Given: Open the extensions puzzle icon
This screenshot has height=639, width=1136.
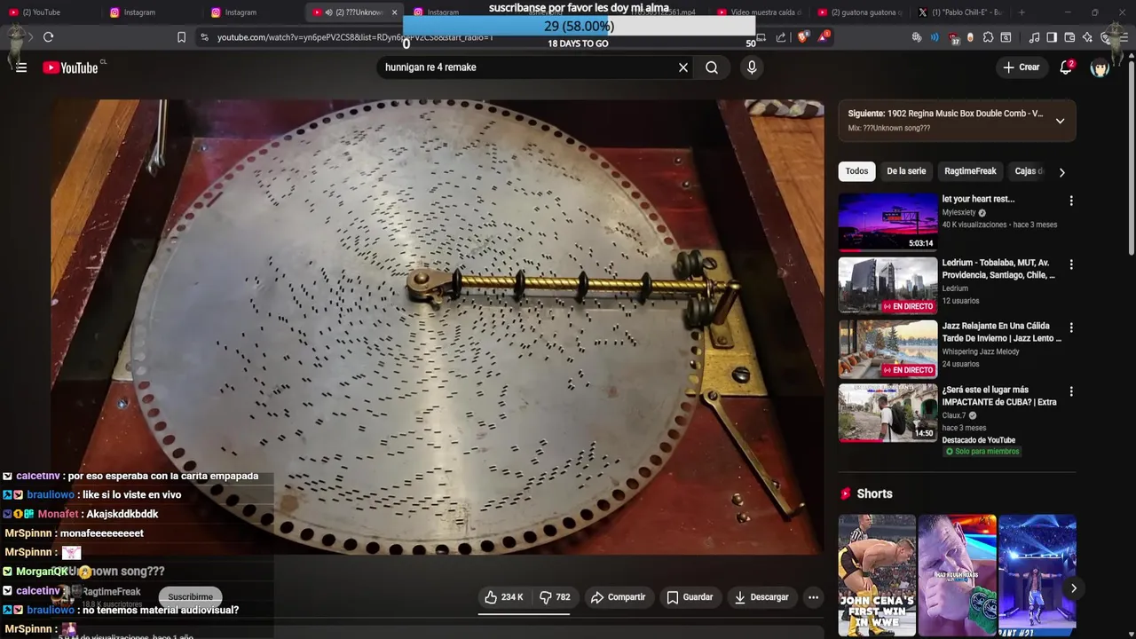Looking at the screenshot, I should 988,37.
